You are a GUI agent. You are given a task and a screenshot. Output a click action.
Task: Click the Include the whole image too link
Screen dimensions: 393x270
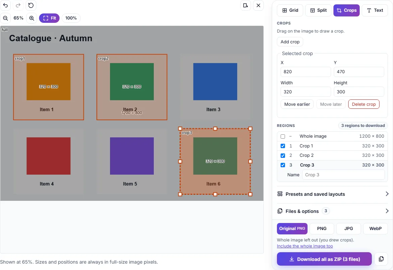[305, 246]
